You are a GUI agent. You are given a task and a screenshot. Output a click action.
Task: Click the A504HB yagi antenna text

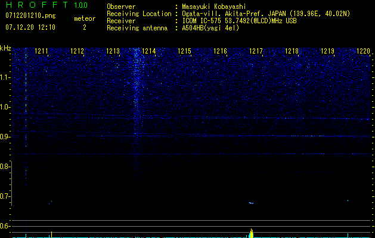[x=210, y=28]
